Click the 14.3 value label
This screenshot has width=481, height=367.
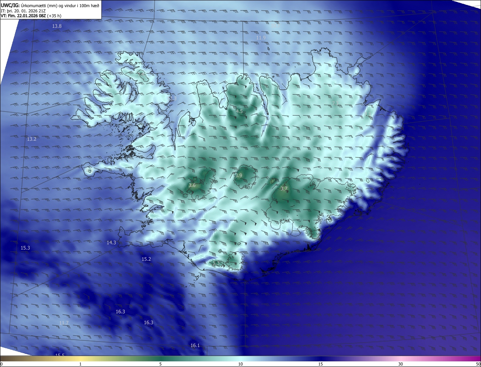(x=111, y=243)
